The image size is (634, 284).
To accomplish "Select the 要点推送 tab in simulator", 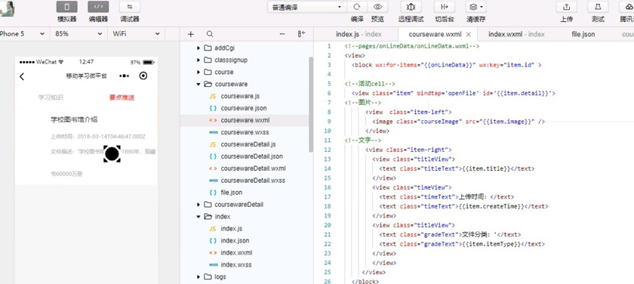I will (122, 97).
